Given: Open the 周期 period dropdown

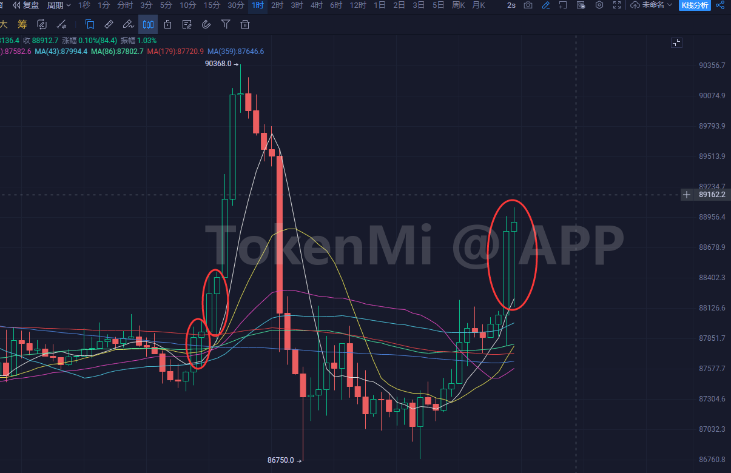Looking at the screenshot, I should 59,5.
